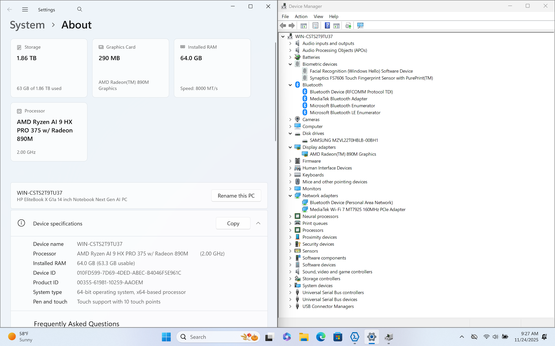Expand the Universal Serial Bus controllers node
The width and height of the screenshot is (555, 346).
tap(290, 292)
